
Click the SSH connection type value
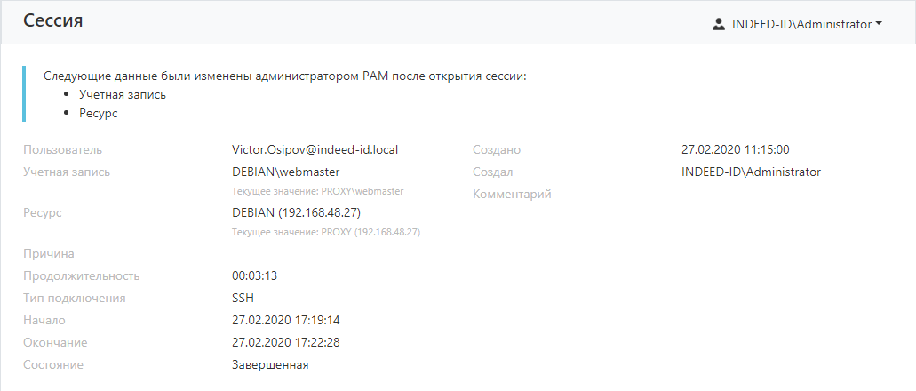point(243,298)
